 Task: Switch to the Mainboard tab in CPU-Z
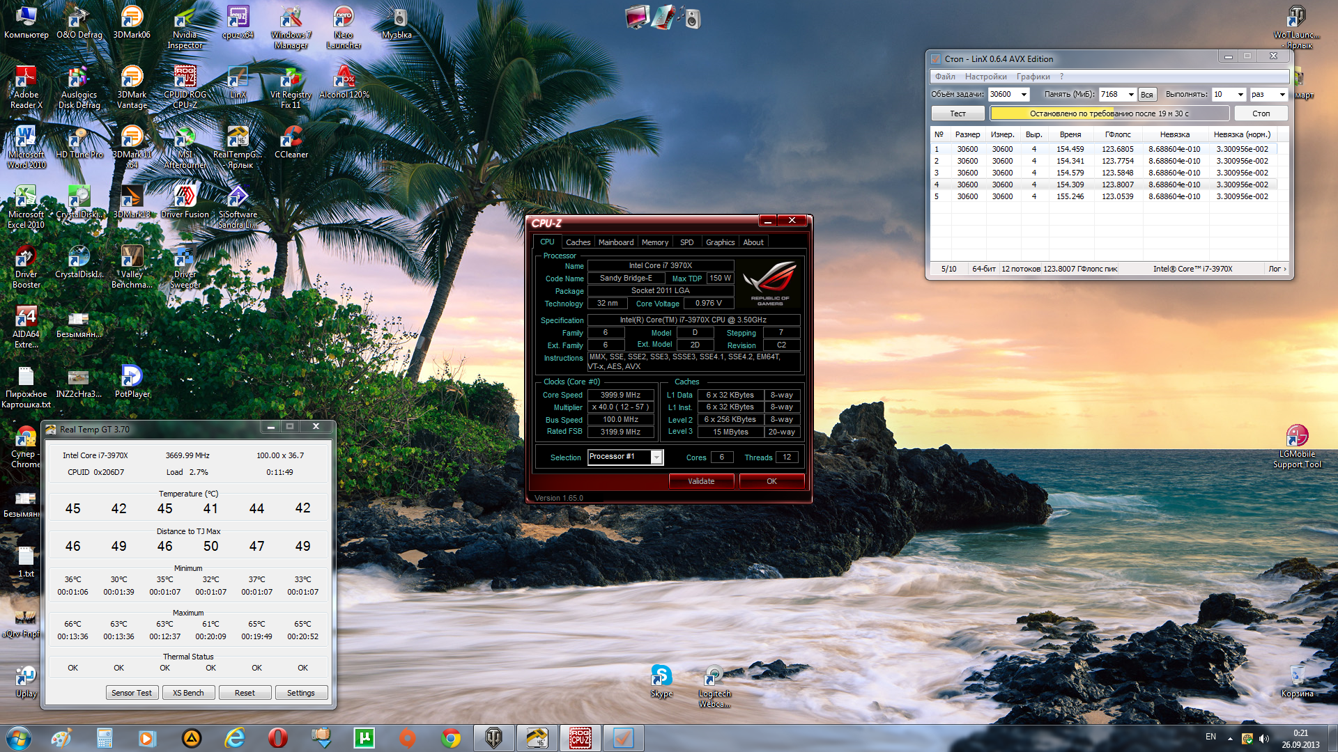click(x=615, y=242)
